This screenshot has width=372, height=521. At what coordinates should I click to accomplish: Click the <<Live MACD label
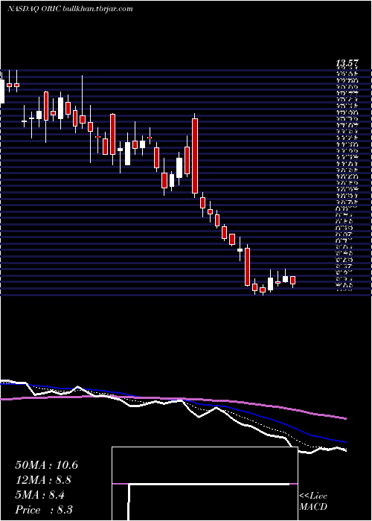pyautogui.click(x=313, y=501)
